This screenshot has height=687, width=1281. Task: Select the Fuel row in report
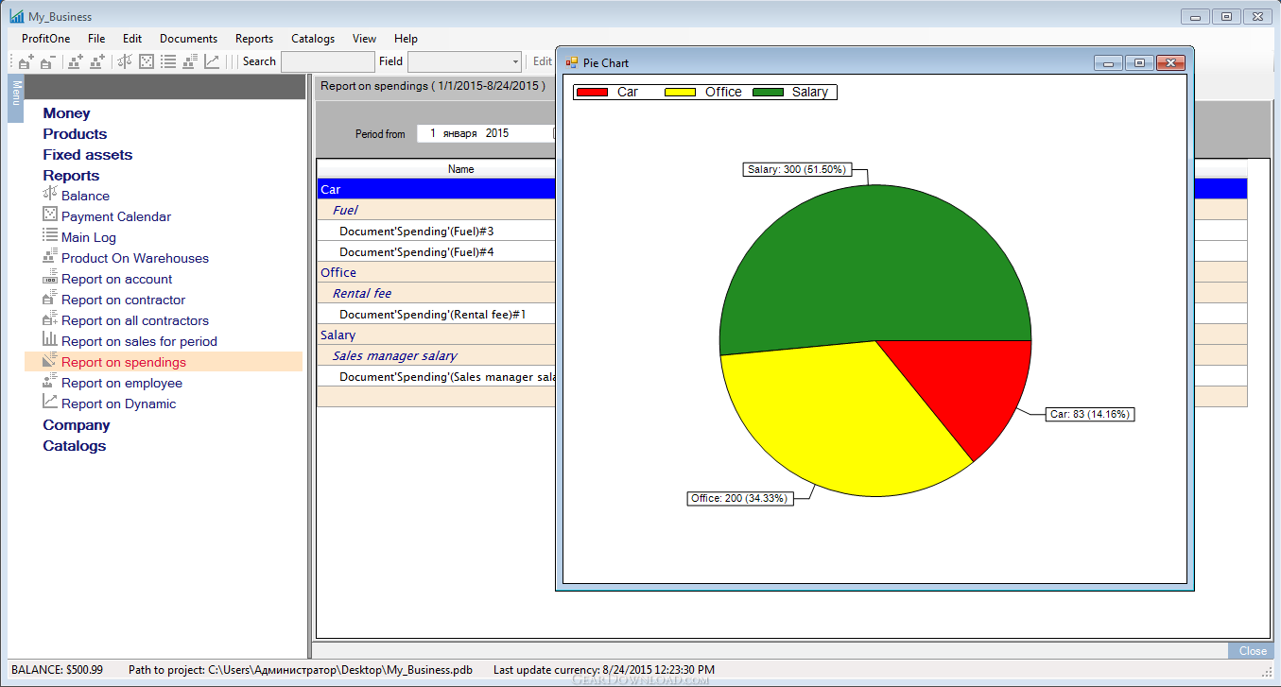click(x=436, y=210)
